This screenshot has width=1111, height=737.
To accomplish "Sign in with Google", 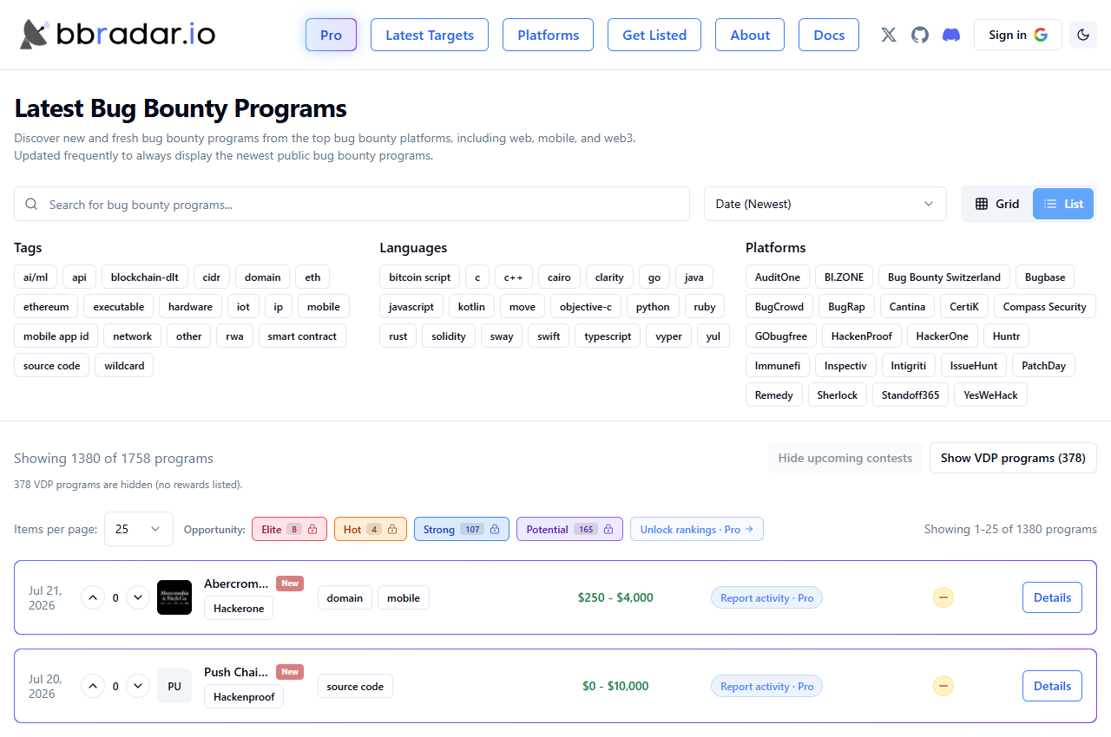I will pyautogui.click(x=1018, y=35).
